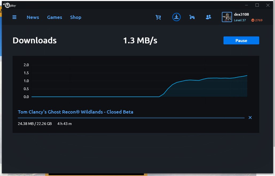Close the Uplay window
275x176 pixels.
[268, 5]
